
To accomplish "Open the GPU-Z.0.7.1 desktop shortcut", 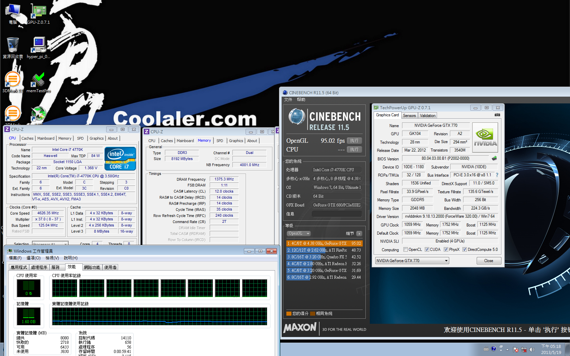I will 38,14.
